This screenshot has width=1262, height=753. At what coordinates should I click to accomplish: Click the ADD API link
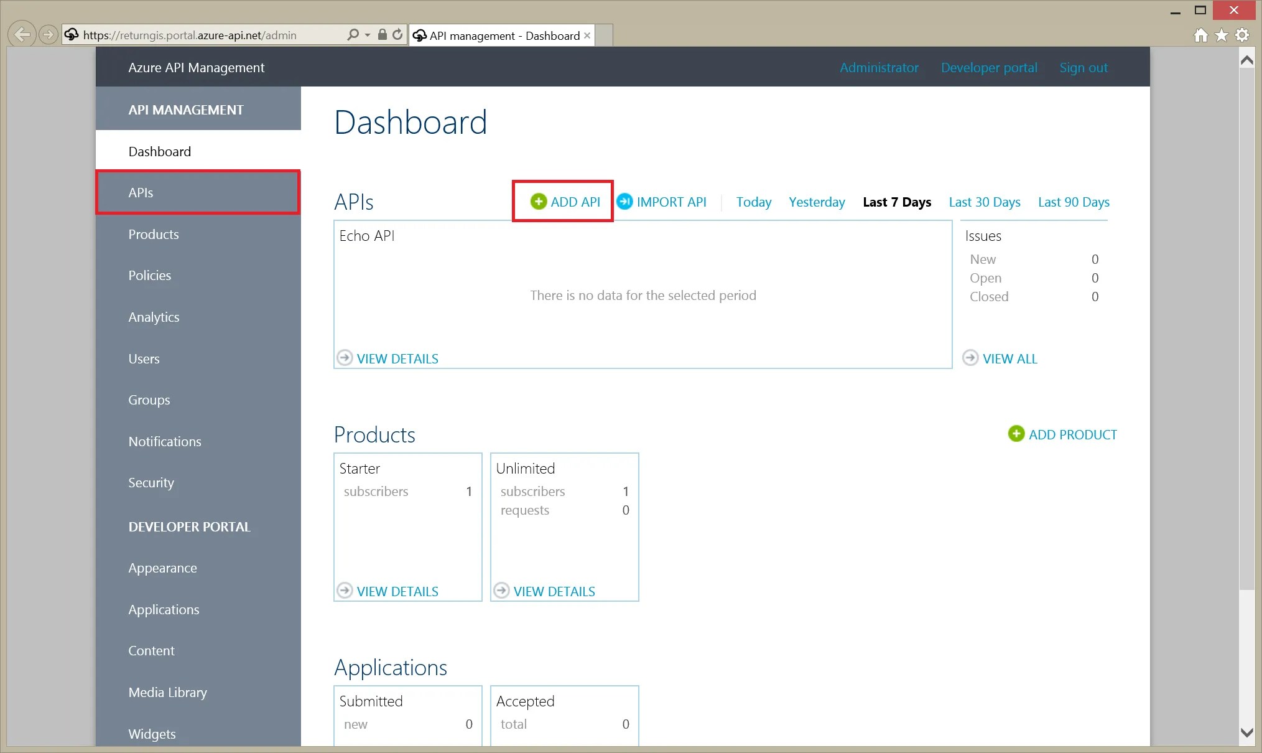click(575, 202)
